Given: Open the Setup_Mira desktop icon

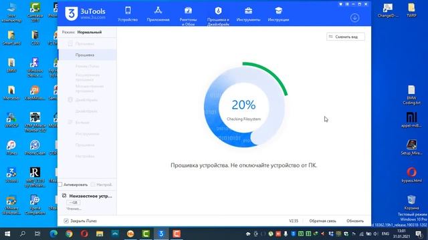Looking at the screenshot, I should click(411, 147).
